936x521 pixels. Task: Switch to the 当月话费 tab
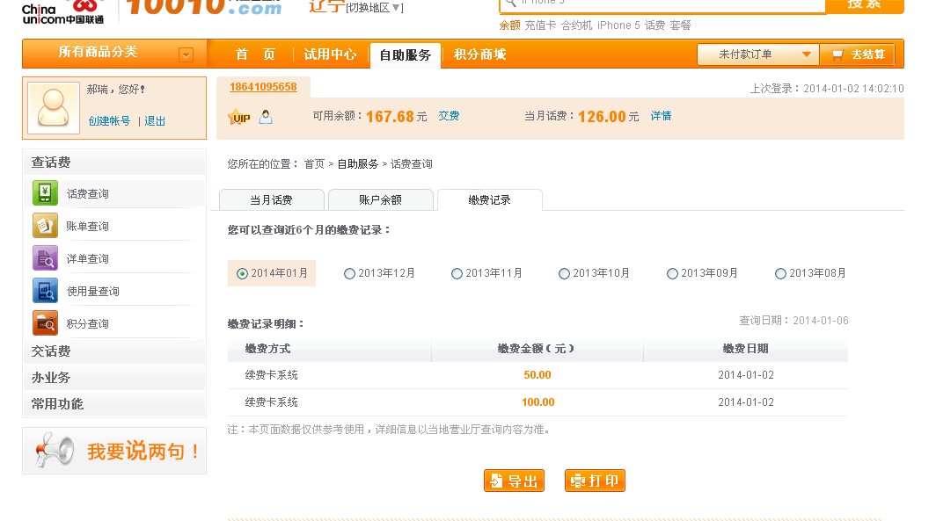tap(271, 199)
